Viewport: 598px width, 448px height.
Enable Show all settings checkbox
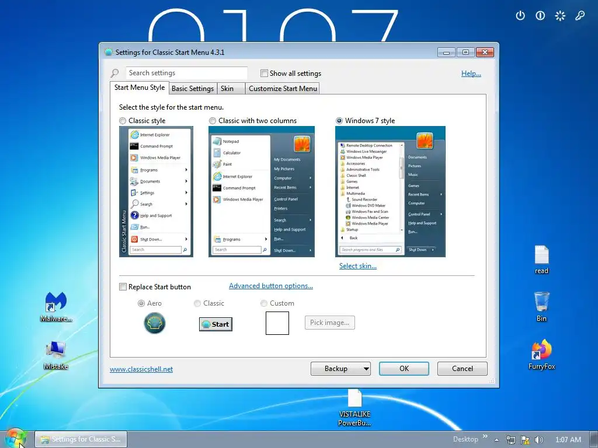[264, 73]
